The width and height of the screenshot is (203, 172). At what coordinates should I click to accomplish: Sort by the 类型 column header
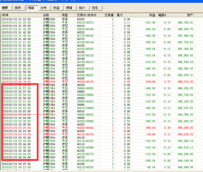pos(68,15)
